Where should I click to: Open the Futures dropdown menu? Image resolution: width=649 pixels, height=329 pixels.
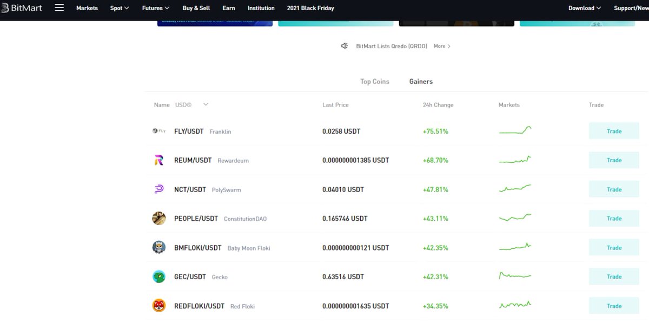coord(156,8)
